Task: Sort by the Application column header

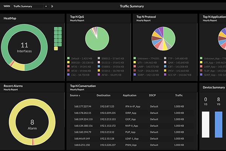Action: click(130, 96)
